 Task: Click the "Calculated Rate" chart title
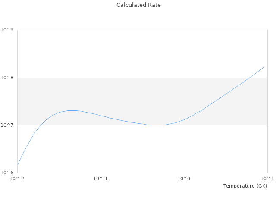[x=138, y=5]
